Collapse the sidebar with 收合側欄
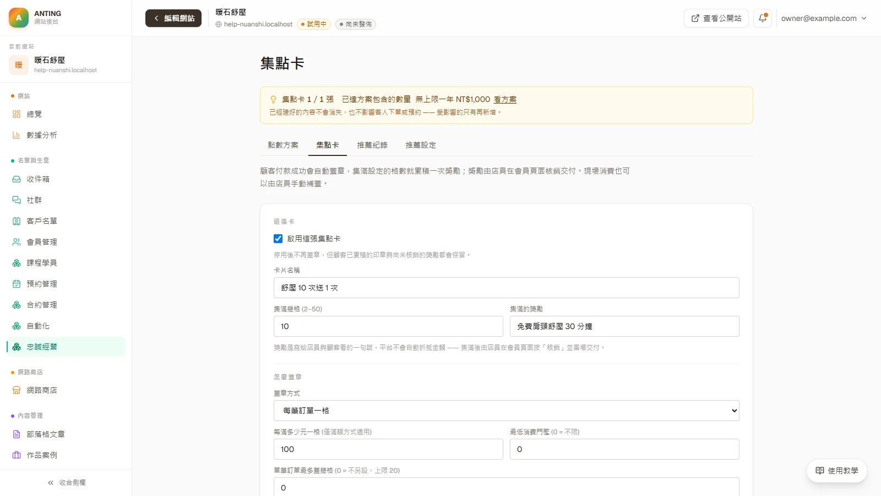The width and height of the screenshot is (881, 496). click(66, 483)
